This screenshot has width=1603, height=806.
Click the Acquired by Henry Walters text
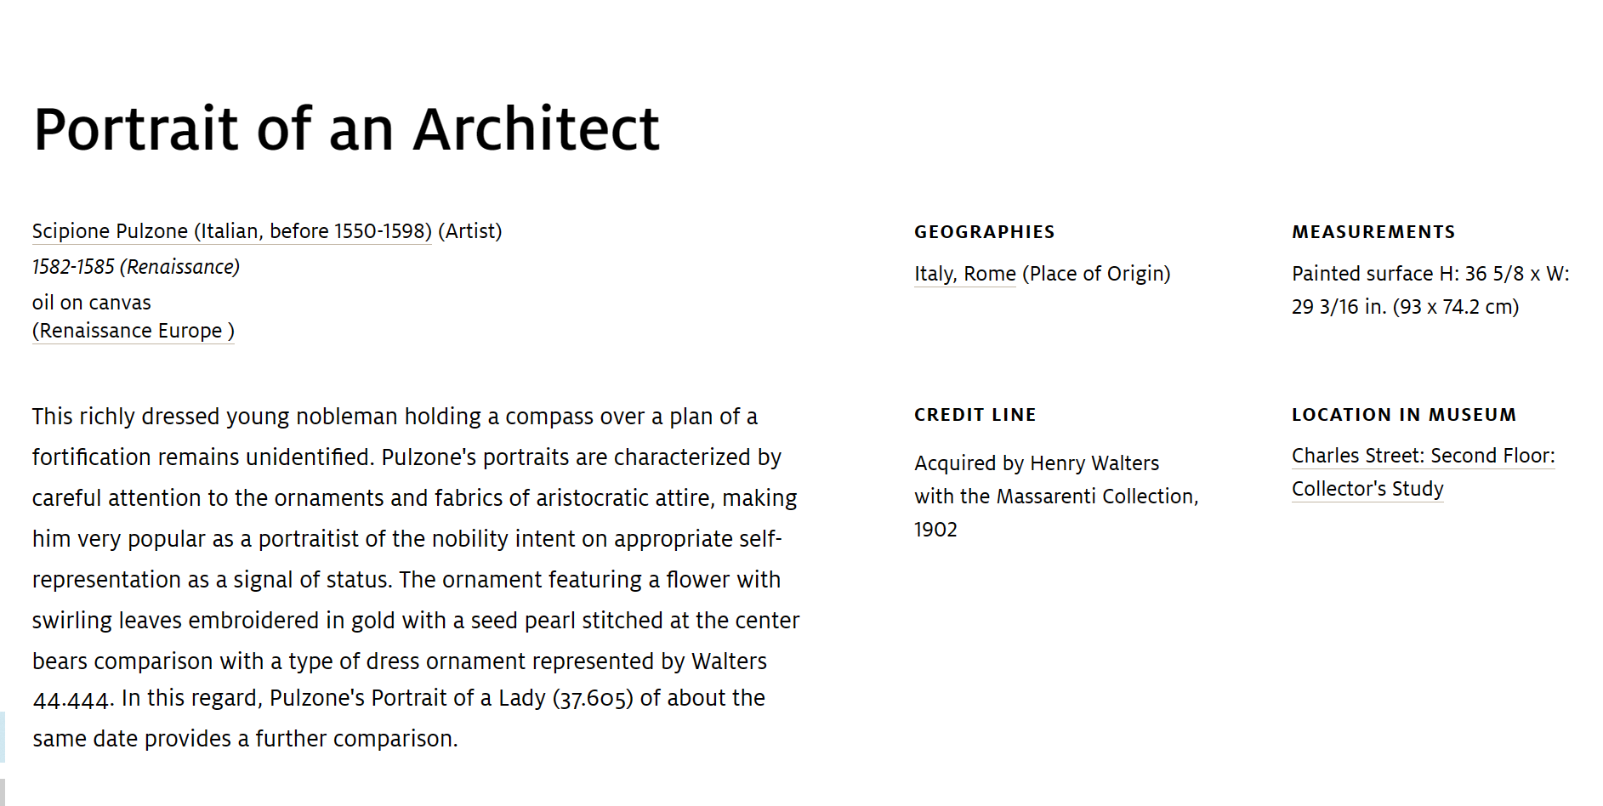tap(1037, 463)
